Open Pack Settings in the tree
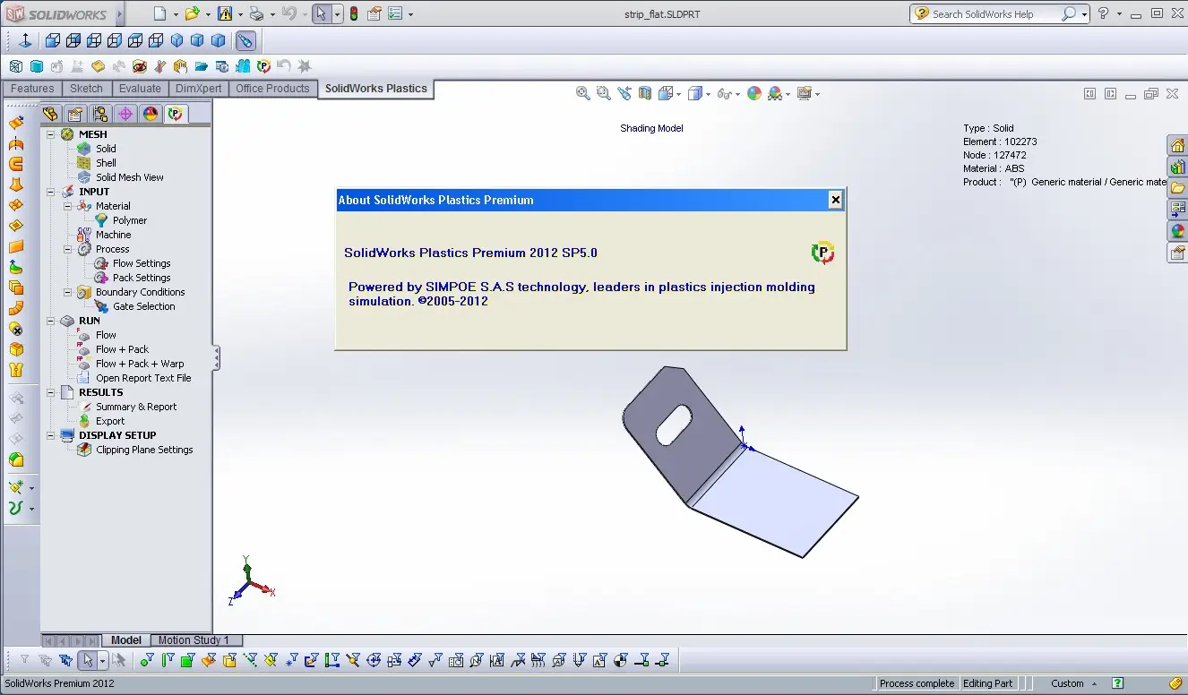The image size is (1188, 695). (x=142, y=278)
